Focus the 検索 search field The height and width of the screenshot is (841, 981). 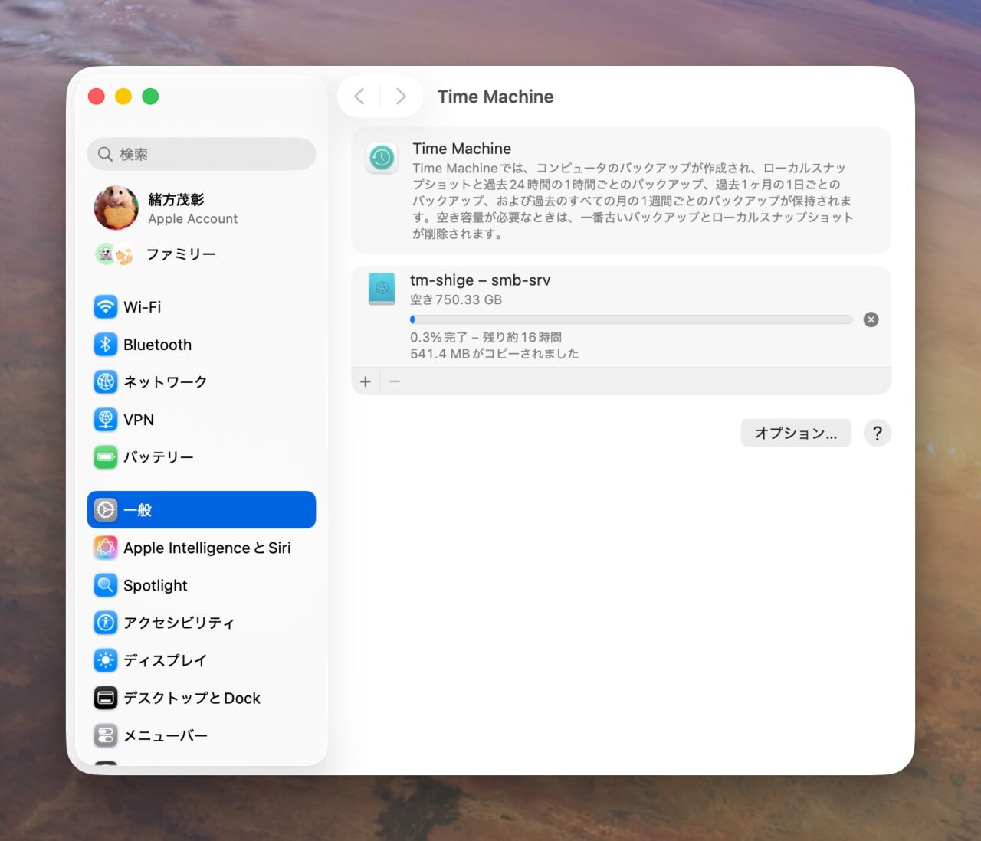pyautogui.click(x=202, y=154)
